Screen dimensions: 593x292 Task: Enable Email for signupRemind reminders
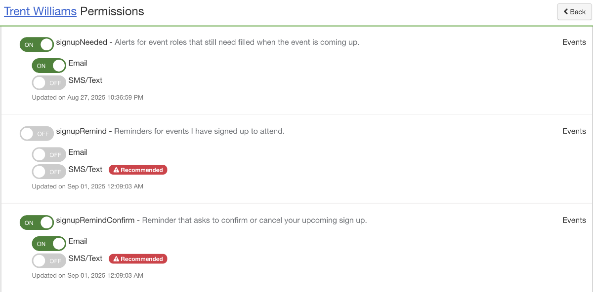pyautogui.click(x=49, y=155)
